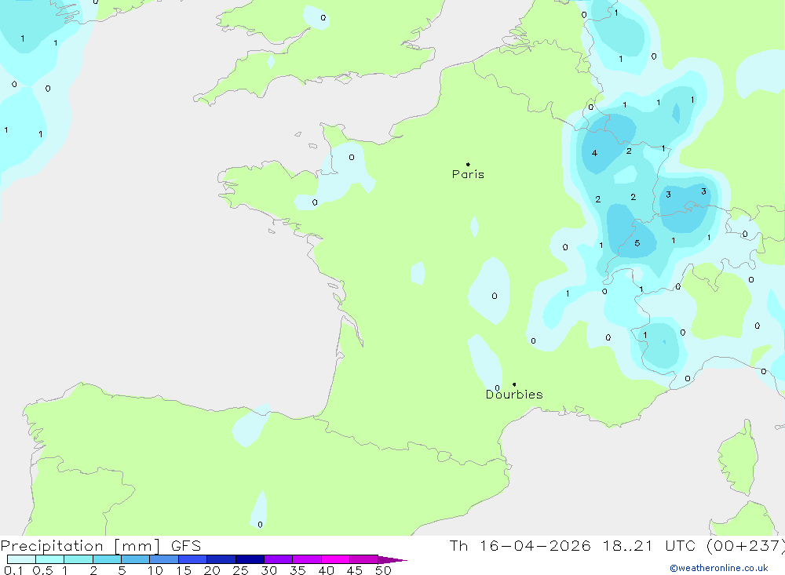Click the 'Th 16-04-2026' date text
Viewport: 785px width, 575px height.
point(520,546)
